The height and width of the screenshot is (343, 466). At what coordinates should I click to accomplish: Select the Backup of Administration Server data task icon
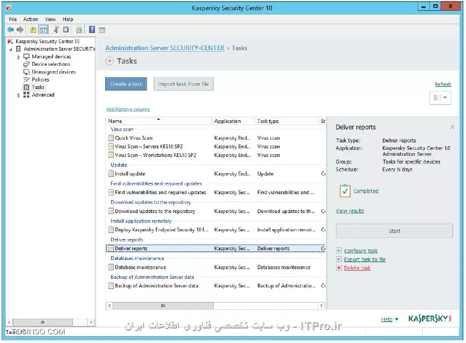111,286
